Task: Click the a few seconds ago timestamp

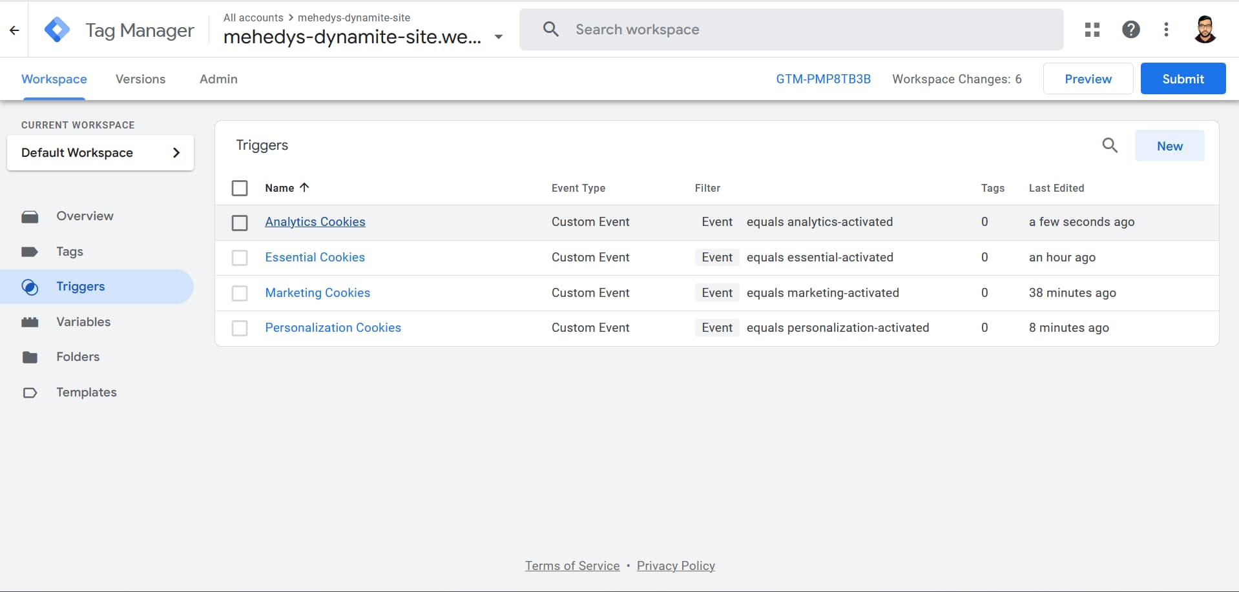Action: pyautogui.click(x=1081, y=221)
